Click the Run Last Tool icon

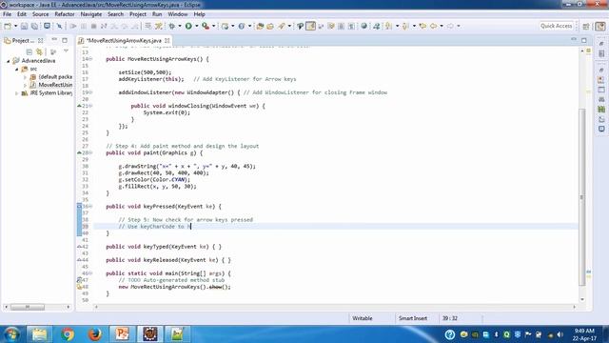[x=206, y=26]
